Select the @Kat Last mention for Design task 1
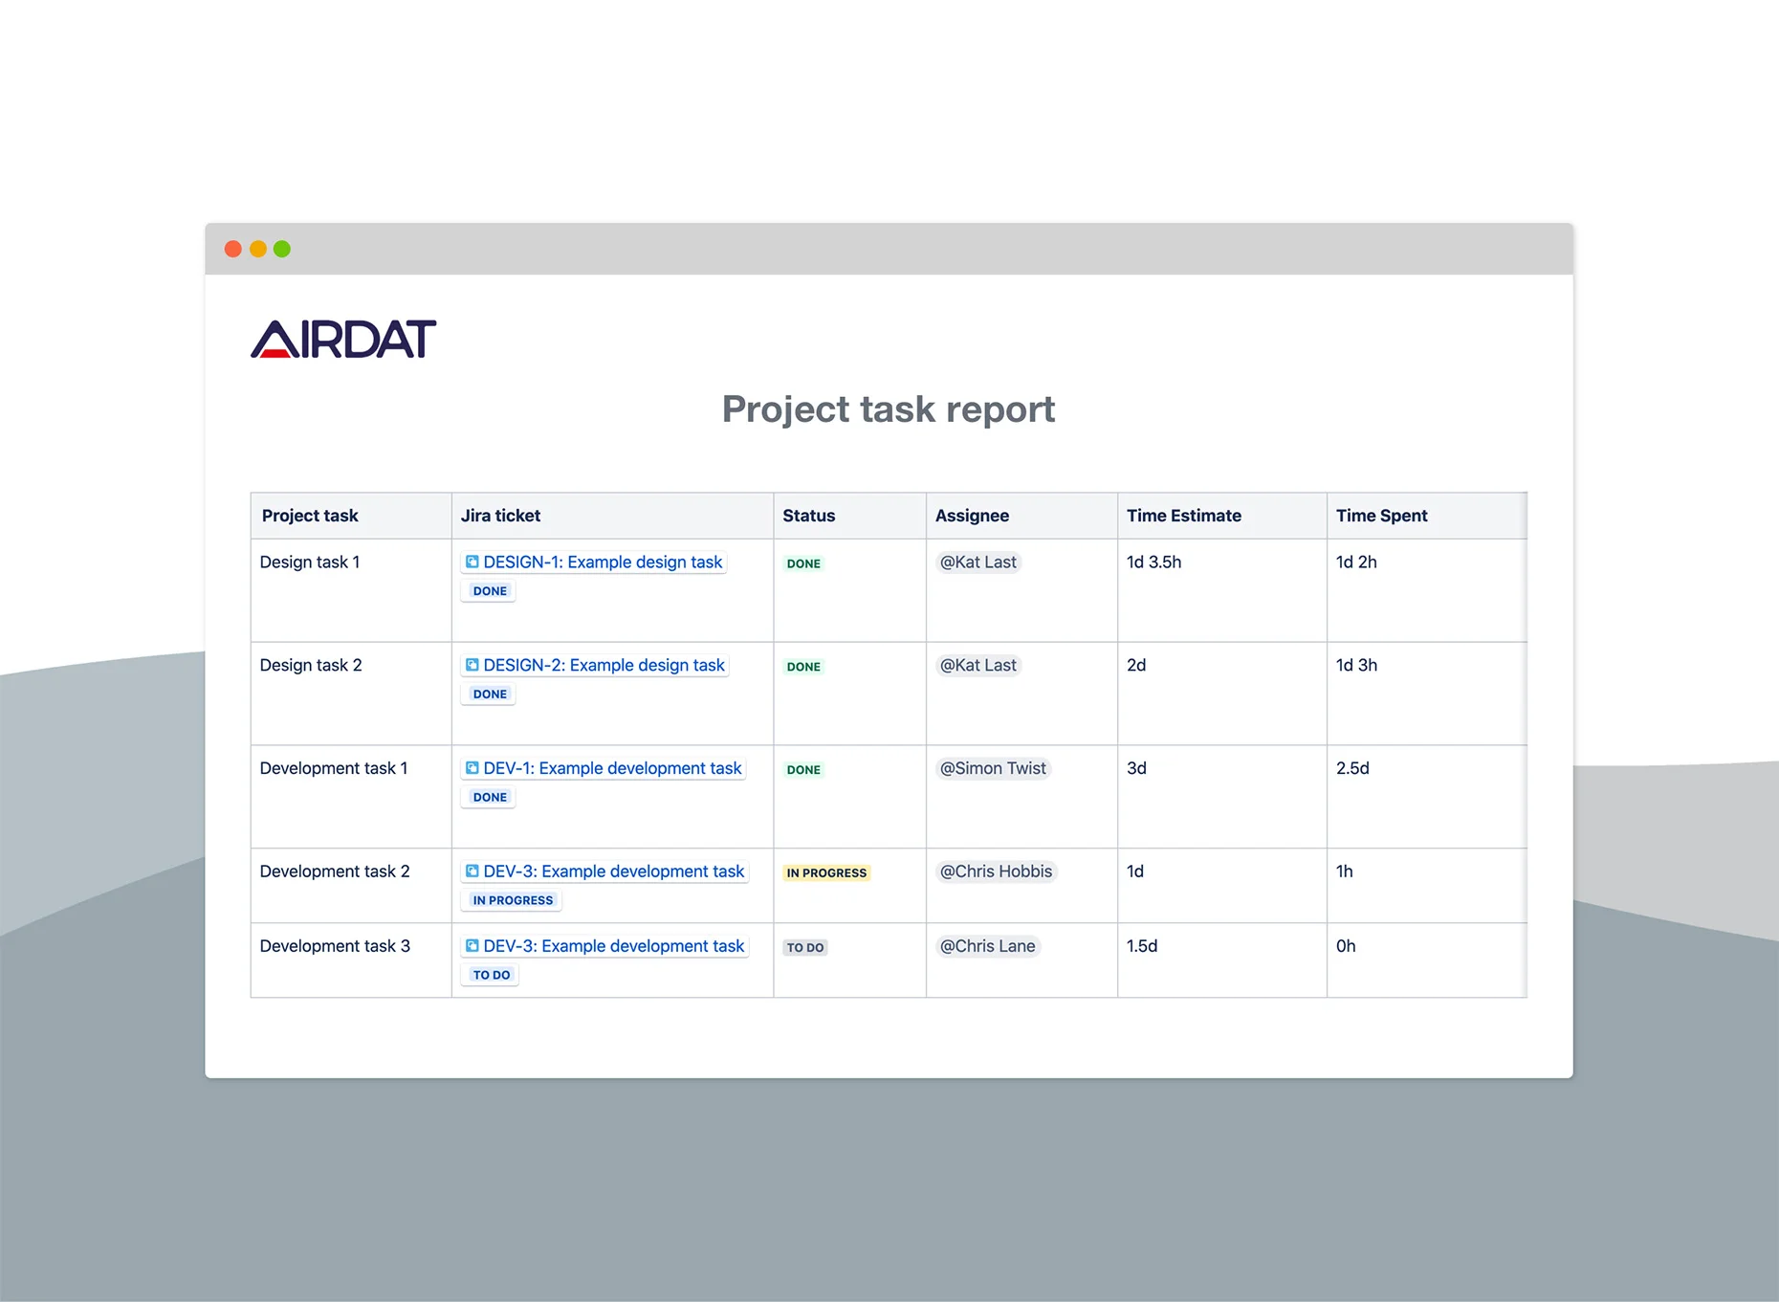Viewport: 1779px width, 1302px height. 977,563
